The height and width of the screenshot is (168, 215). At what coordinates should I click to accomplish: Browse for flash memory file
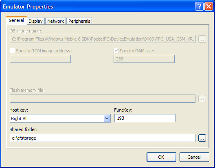pyautogui.click(x=202, y=99)
